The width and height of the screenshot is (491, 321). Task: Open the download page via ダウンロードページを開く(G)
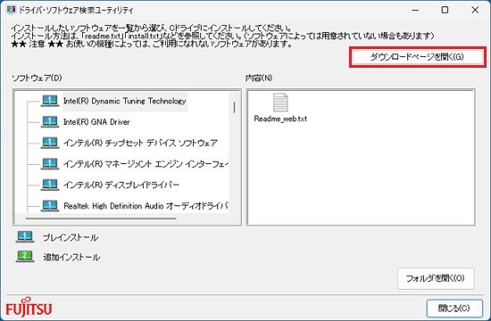pyautogui.click(x=418, y=57)
